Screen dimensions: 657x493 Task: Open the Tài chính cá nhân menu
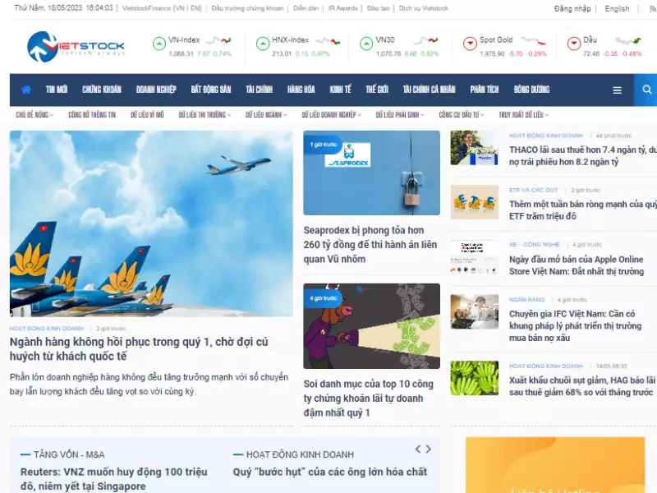[429, 90]
